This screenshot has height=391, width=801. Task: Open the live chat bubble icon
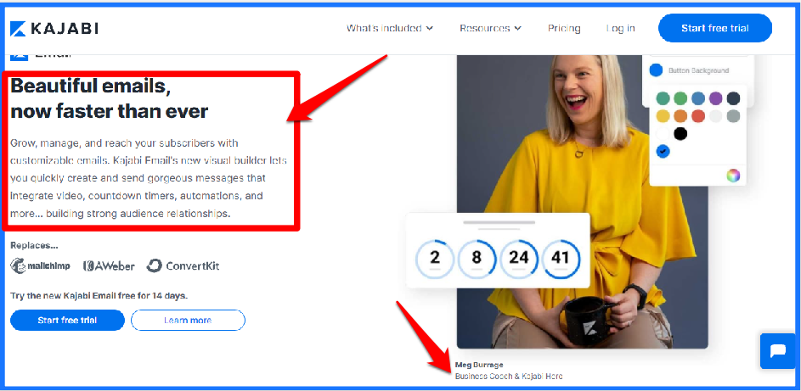[778, 351]
